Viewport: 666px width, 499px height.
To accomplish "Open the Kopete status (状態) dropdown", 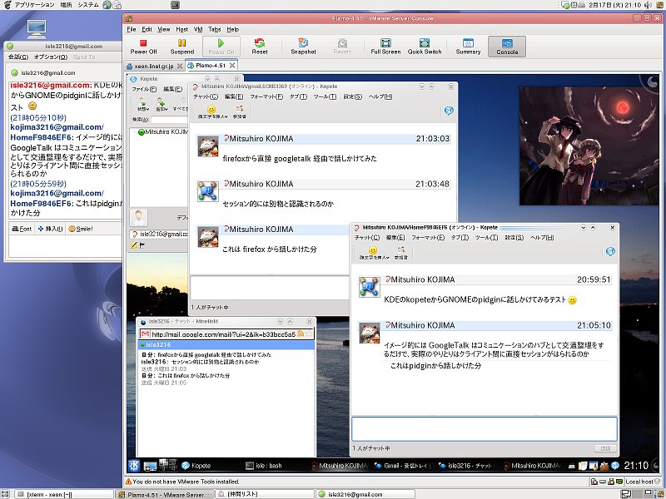I will 142,104.
